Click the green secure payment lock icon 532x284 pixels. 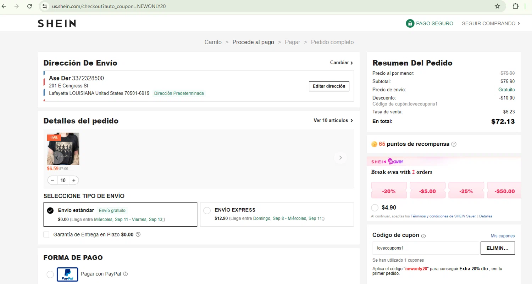pos(410,23)
